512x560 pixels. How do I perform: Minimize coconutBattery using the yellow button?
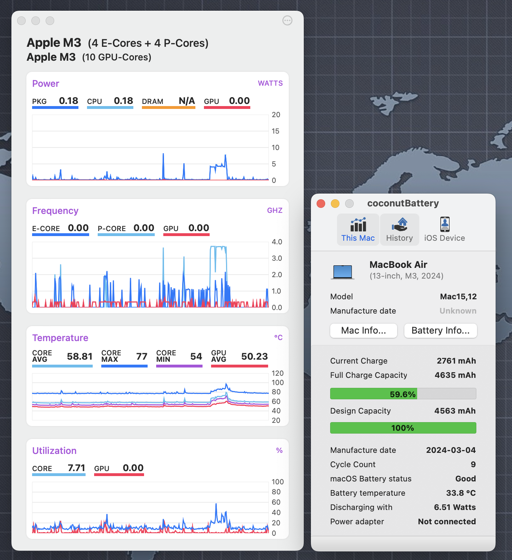point(335,204)
